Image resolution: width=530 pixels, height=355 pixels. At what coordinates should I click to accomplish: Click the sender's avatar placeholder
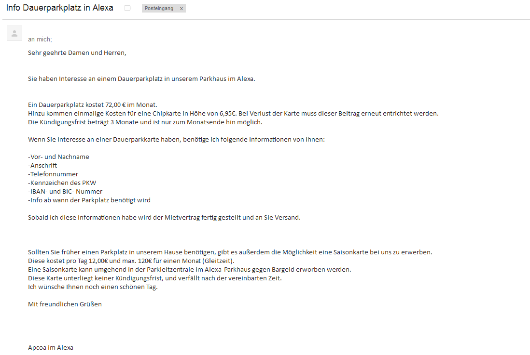point(14,33)
